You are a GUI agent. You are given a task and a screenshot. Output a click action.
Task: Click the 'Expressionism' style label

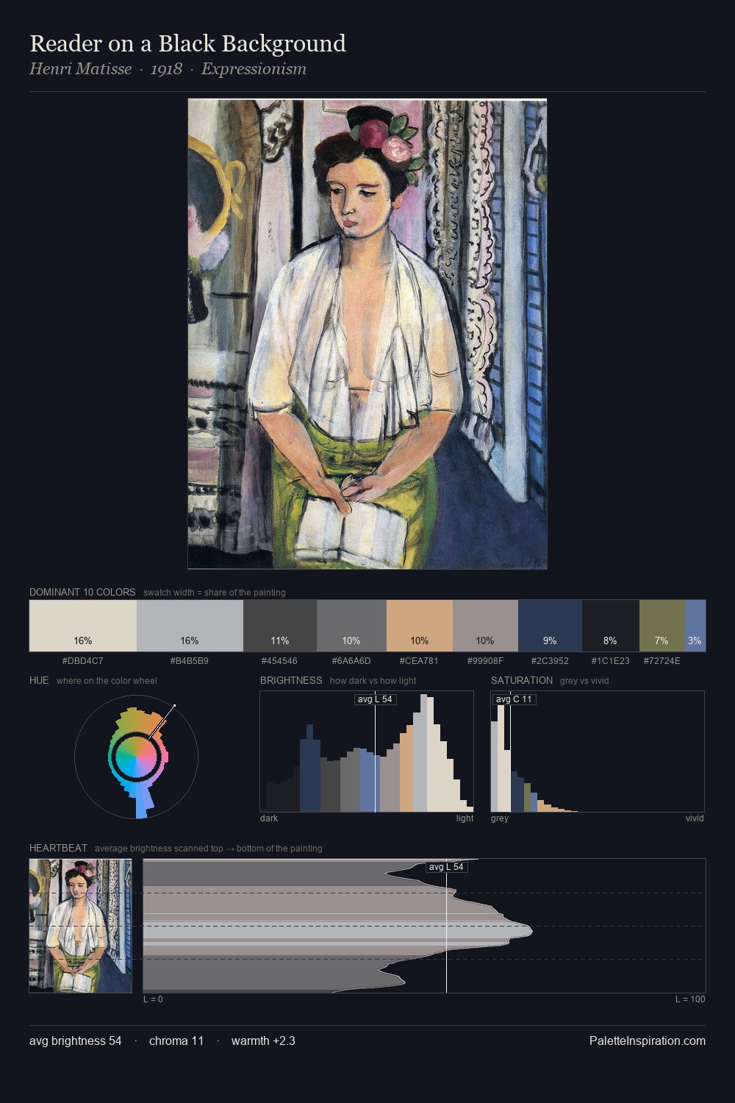tap(254, 69)
